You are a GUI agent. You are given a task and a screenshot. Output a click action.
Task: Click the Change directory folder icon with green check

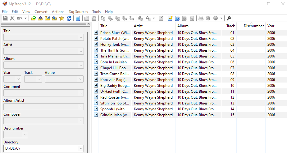[x=33, y=18]
